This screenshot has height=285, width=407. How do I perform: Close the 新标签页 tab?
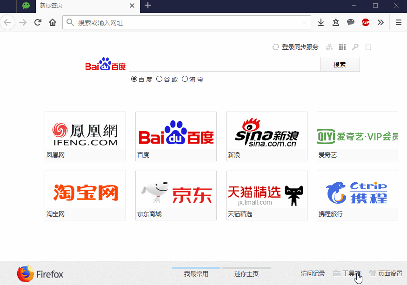(x=132, y=6)
